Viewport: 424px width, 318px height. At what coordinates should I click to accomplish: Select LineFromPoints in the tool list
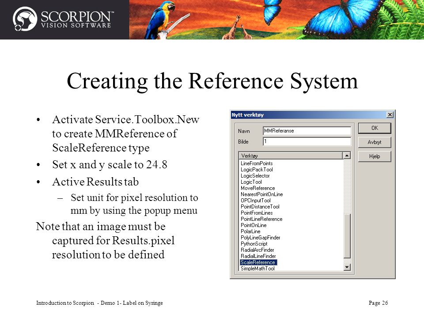[x=257, y=163]
